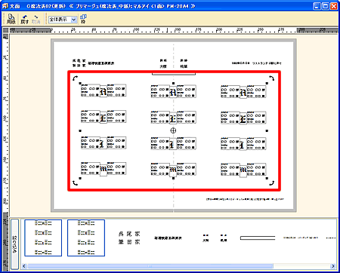Screen dimensions: 340x273
Task: Select table A in the left column
Action: click(x=104, y=90)
